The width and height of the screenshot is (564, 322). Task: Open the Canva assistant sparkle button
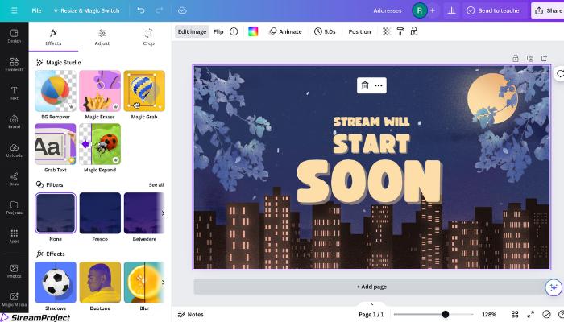[x=554, y=287]
